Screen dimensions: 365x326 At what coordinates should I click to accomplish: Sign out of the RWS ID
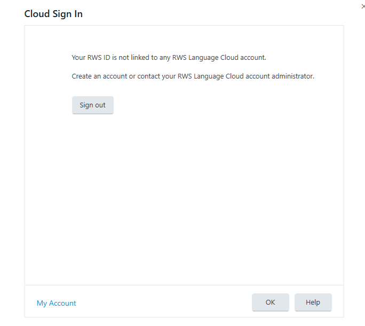93,105
